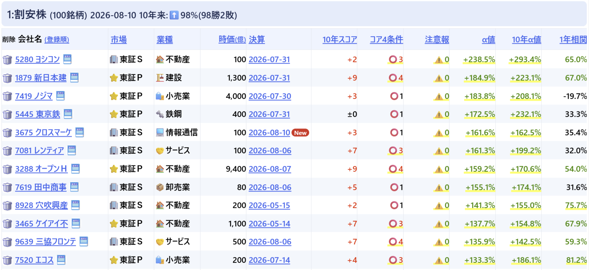Click the blue note icon beside 7619 田中商事
Viewport: 589px width, 270px height.
click(x=74, y=186)
